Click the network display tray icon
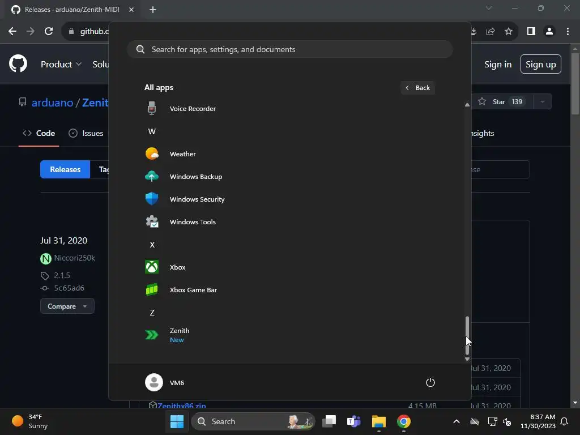 pyautogui.click(x=492, y=421)
